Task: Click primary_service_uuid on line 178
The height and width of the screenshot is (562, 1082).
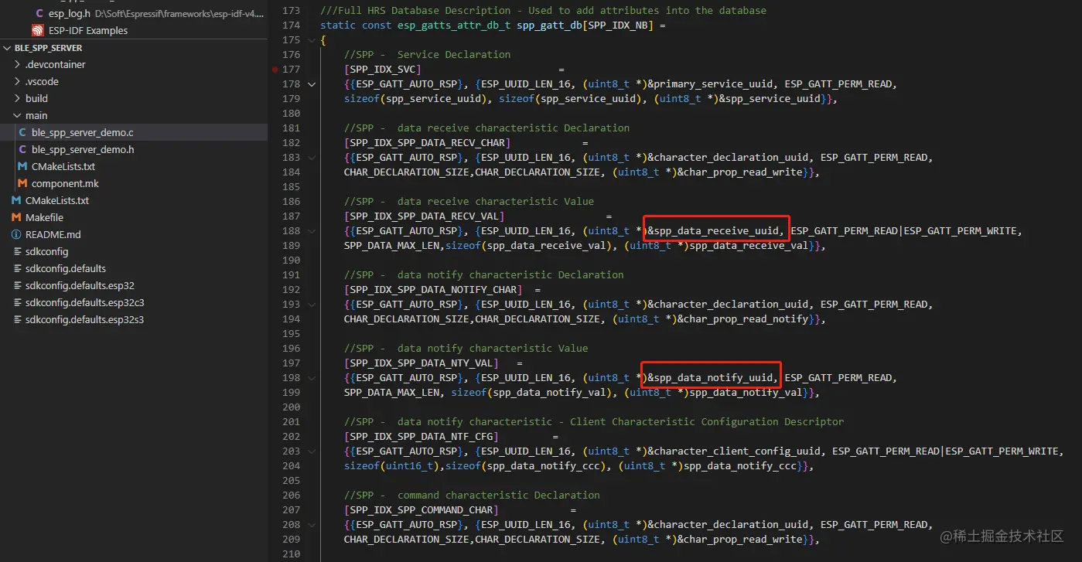Action: click(x=715, y=84)
